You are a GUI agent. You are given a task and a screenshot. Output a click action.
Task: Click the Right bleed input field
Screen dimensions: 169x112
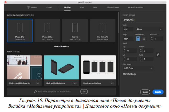(x=148, y=59)
